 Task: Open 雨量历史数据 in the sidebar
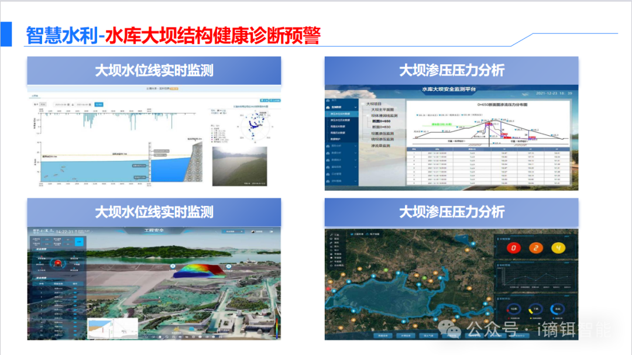(x=338, y=133)
